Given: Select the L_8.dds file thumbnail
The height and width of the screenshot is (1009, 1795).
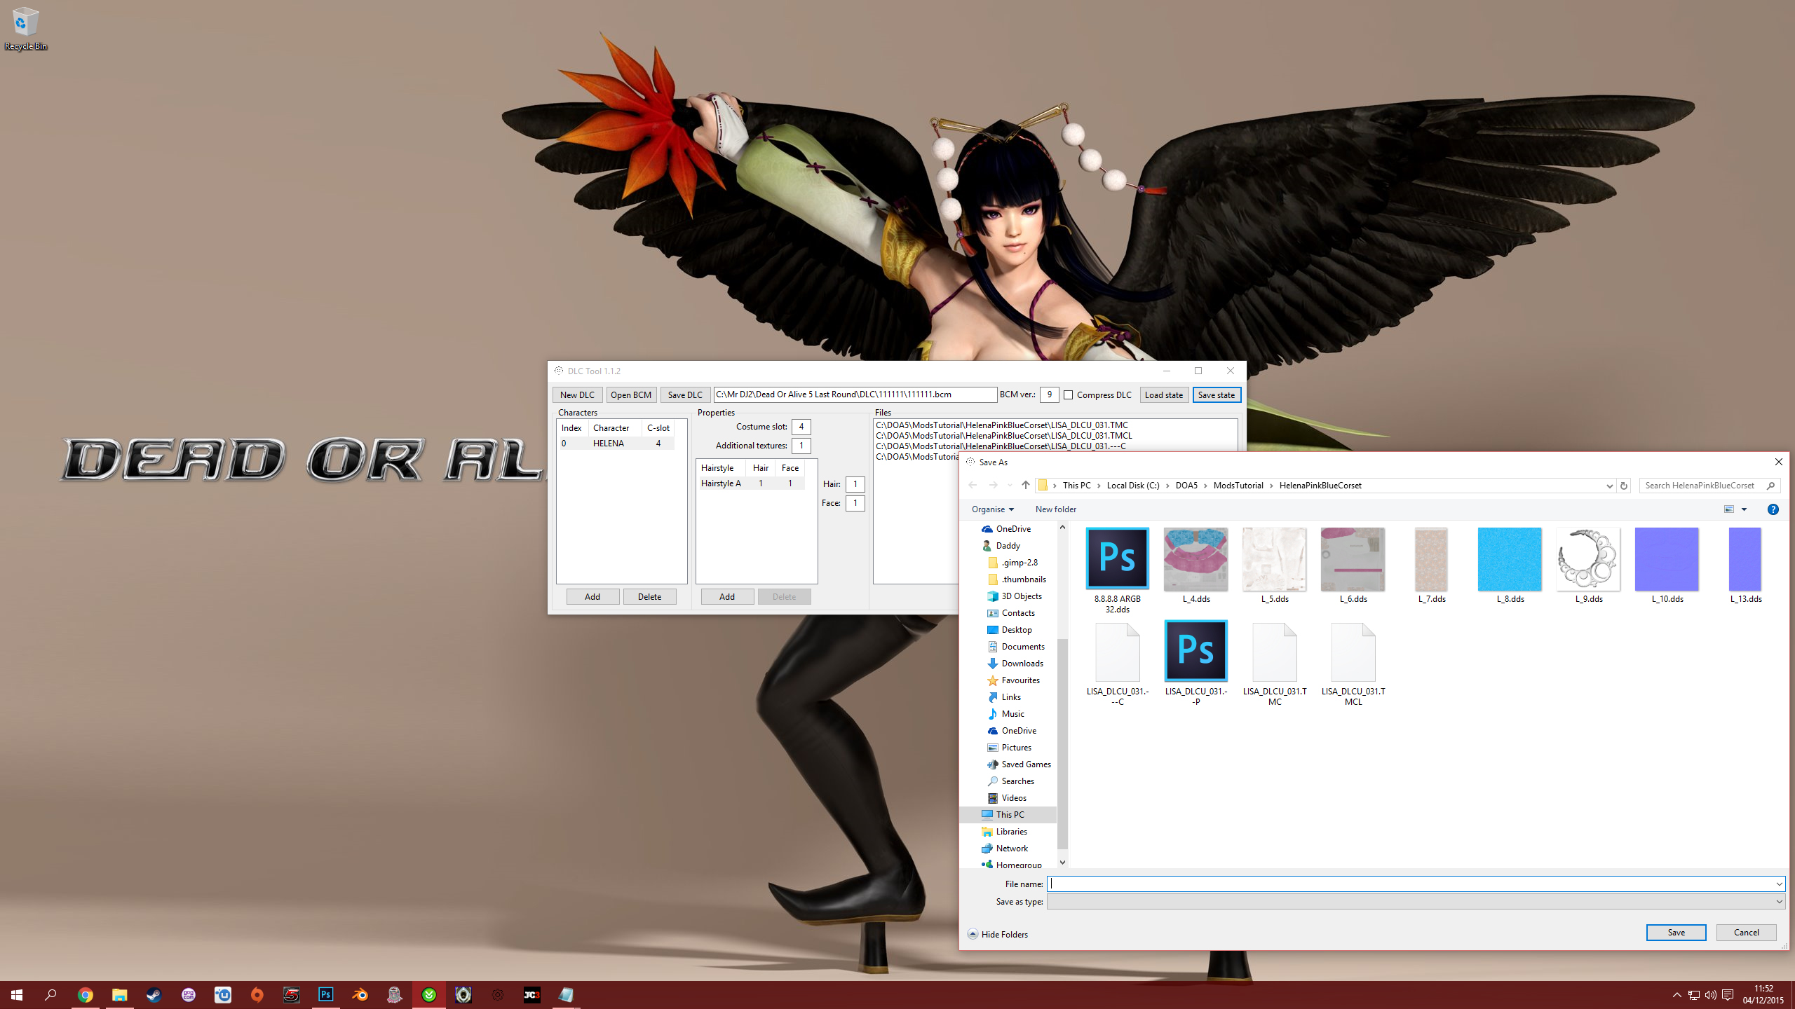Looking at the screenshot, I should pyautogui.click(x=1510, y=558).
